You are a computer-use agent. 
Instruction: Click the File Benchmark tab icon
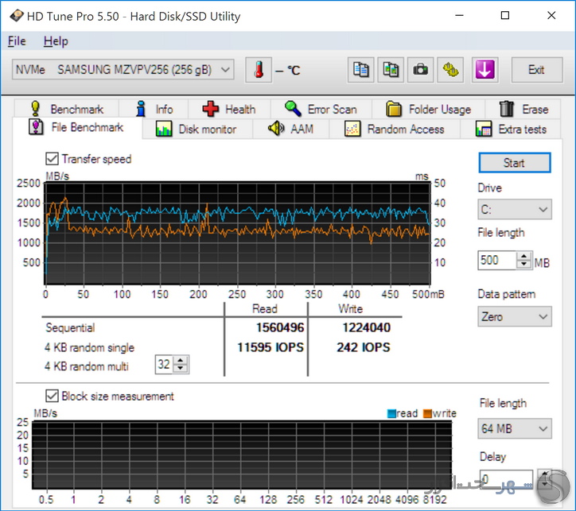pos(36,127)
